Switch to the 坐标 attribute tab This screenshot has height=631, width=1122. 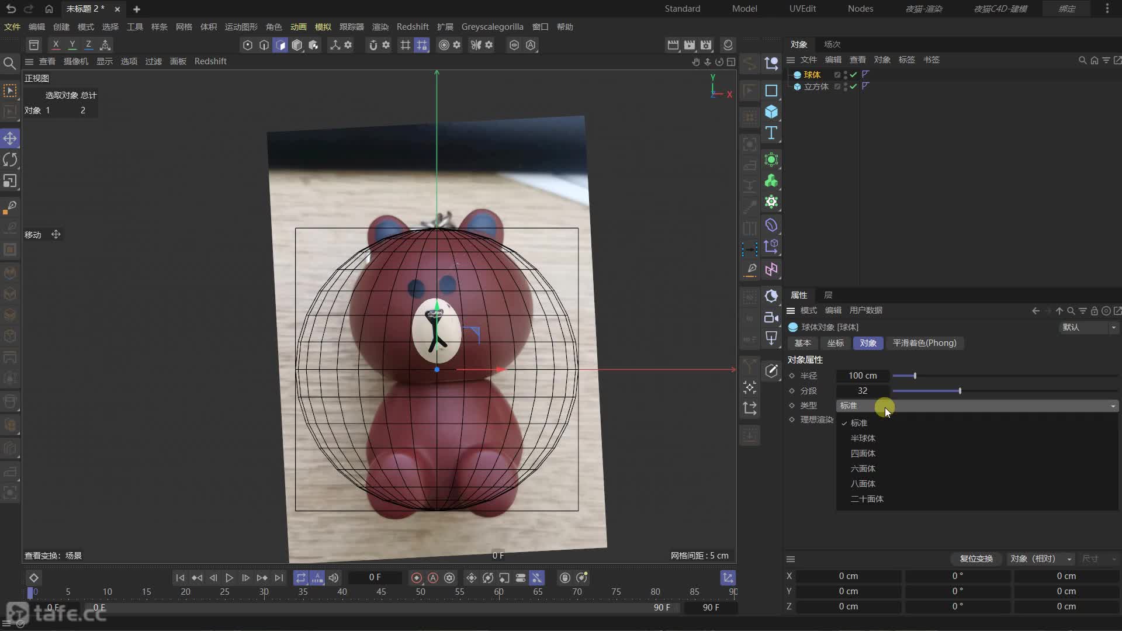[836, 343]
